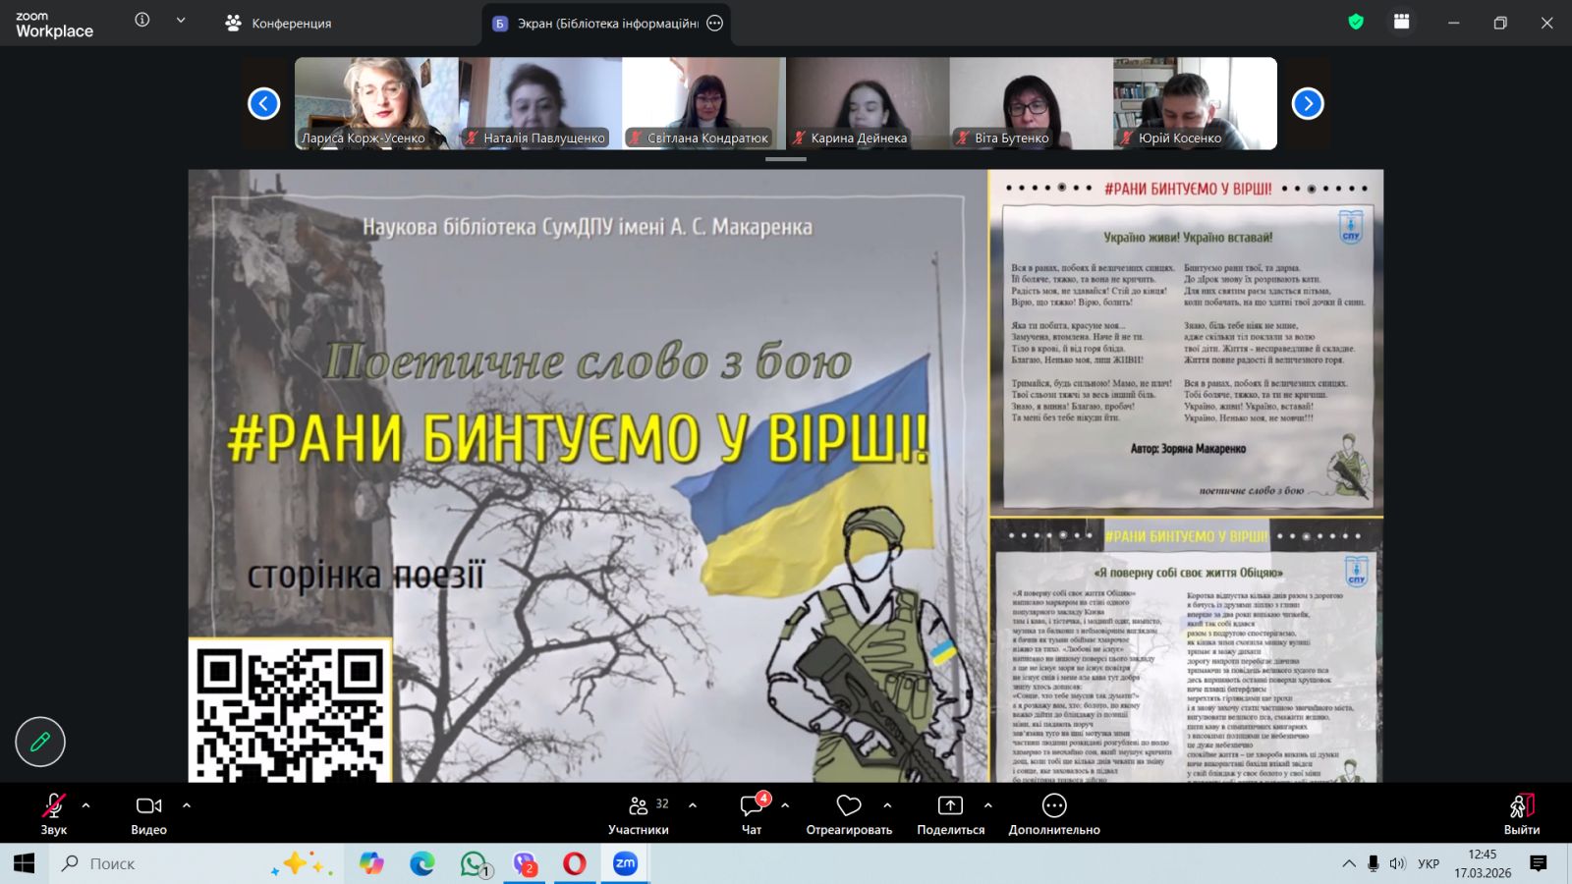This screenshot has width=1572, height=884.
Task: Click the Выйти leave meeting button
Action: coord(1521,813)
